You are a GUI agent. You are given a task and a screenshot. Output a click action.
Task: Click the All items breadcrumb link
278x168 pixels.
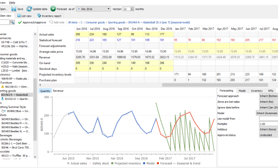tap(73, 23)
